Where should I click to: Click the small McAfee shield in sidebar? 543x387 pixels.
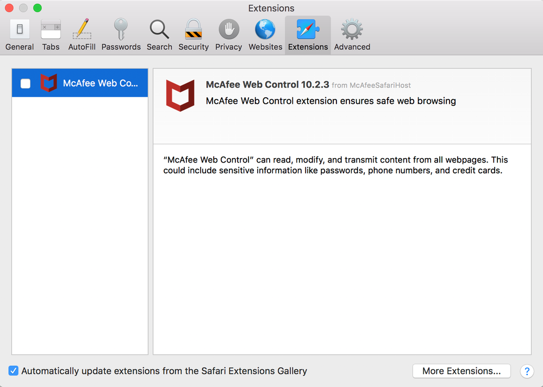click(48, 83)
